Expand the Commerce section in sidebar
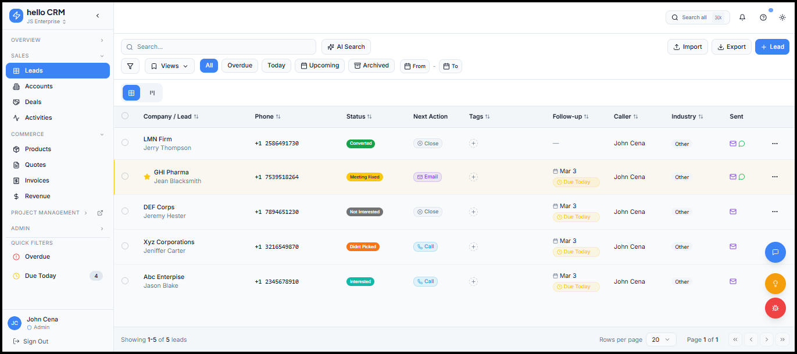The height and width of the screenshot is (354, 797). 58,134
